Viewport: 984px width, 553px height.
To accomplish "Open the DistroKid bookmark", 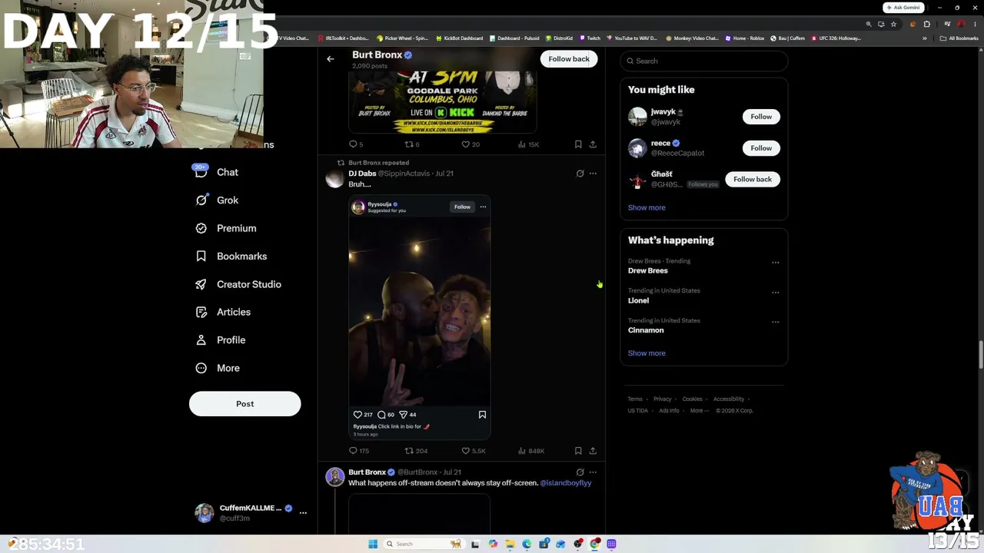I will click(x=560, y=38).
